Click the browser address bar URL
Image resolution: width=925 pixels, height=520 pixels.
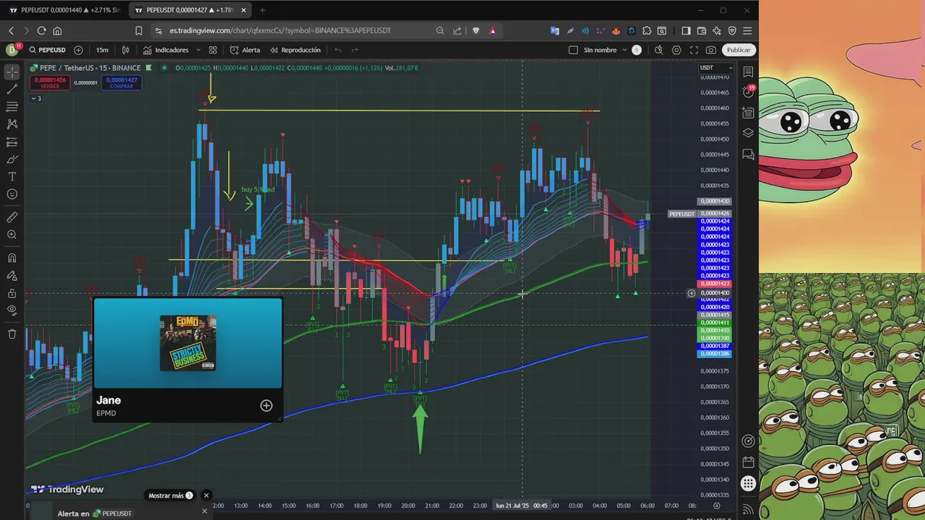coord(280,30)
